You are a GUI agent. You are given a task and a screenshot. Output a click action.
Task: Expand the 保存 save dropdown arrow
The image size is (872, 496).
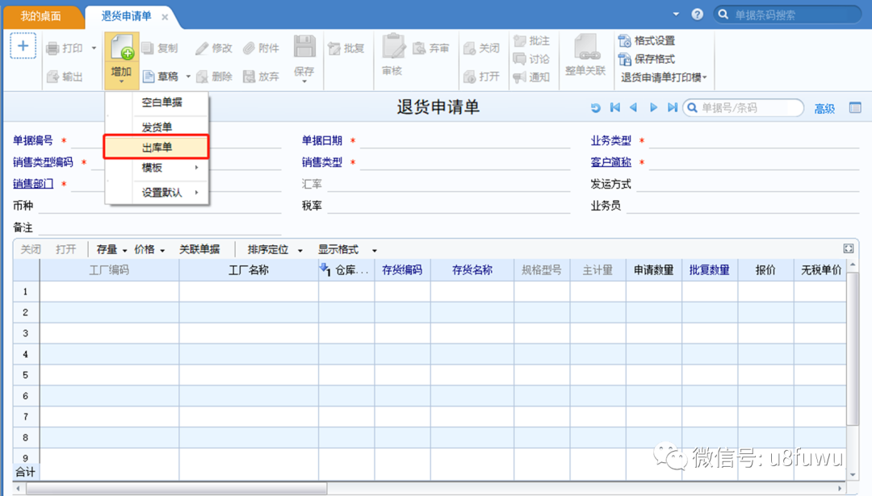click(x=304, y=81)
